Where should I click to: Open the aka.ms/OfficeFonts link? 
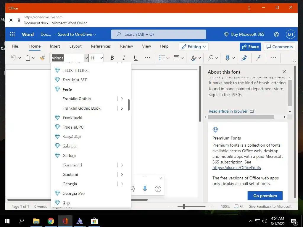click(236, 168)
